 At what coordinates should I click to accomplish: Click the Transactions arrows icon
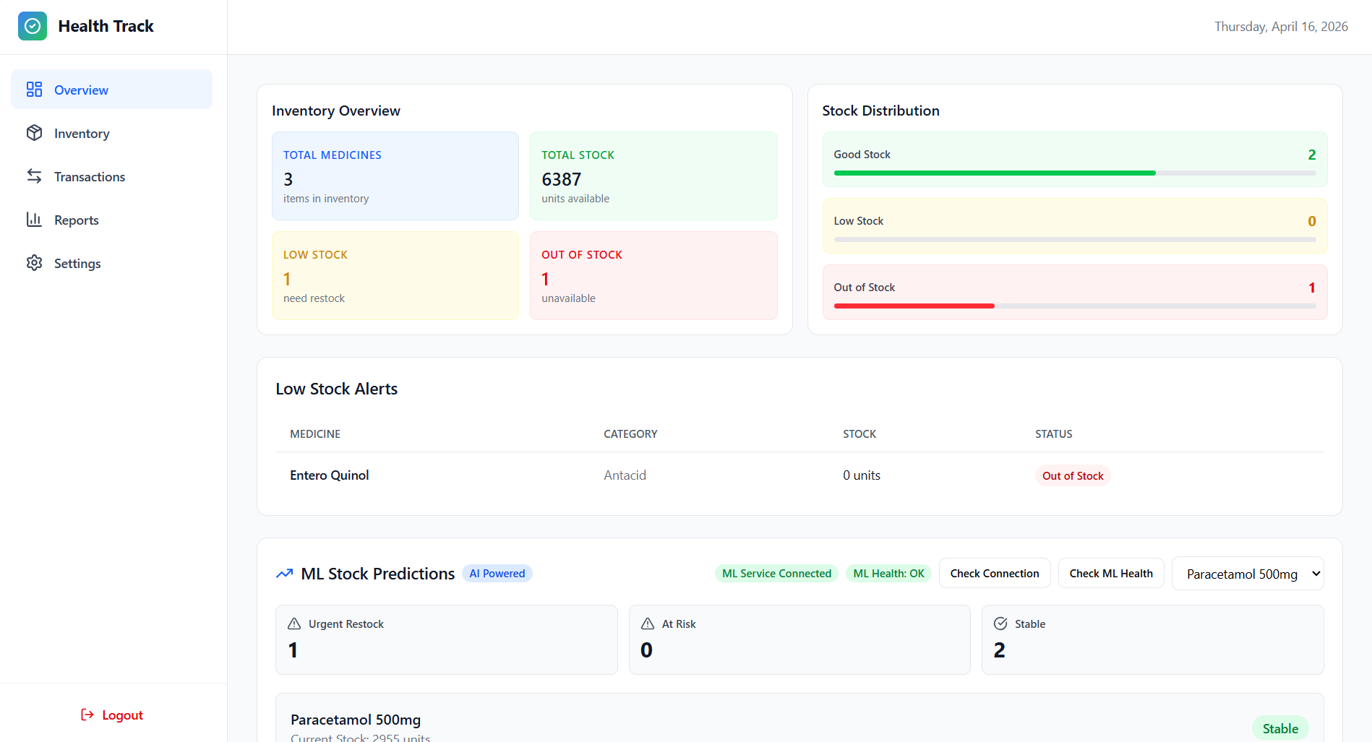pyautogui.click(x=34, y=176)
